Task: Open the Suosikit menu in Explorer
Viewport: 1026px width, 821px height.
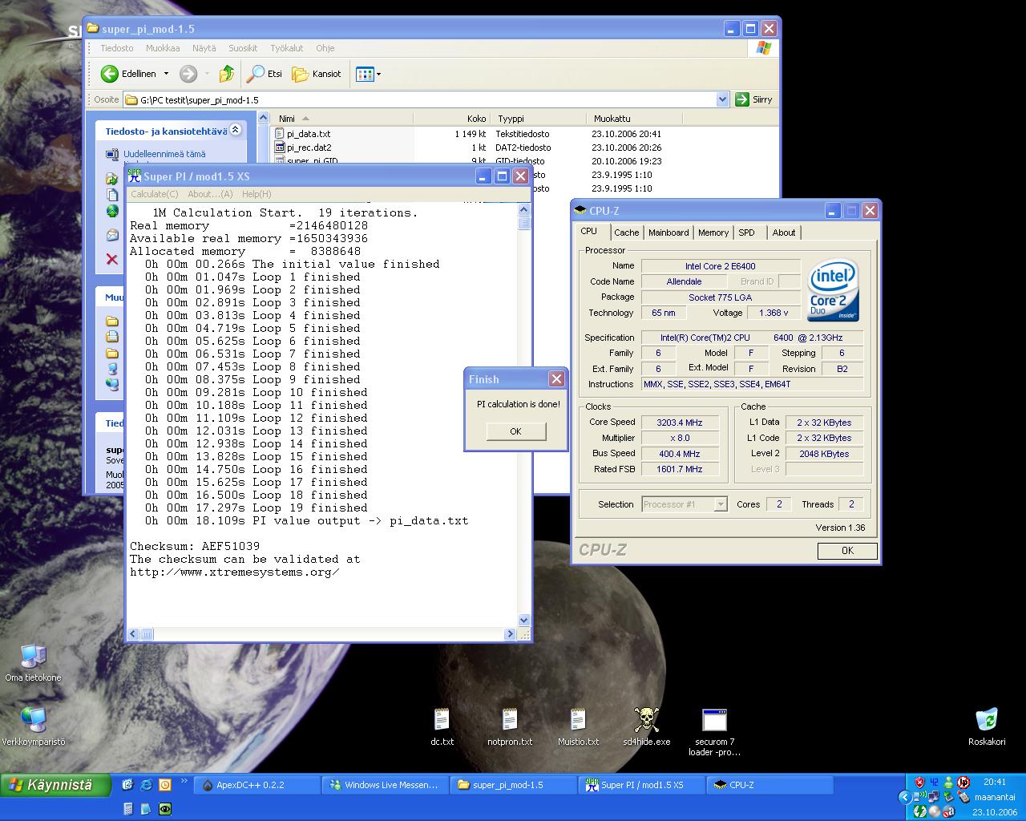Action: click(243, 48)
